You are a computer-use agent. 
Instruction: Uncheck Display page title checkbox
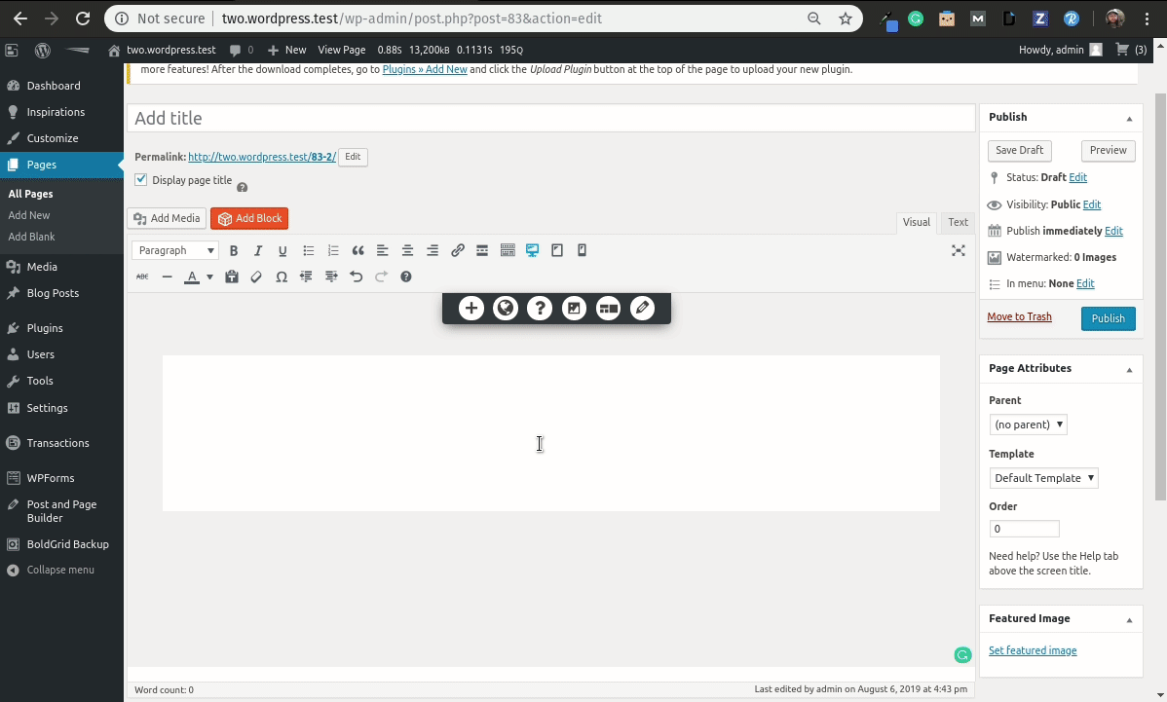(141, 180)
